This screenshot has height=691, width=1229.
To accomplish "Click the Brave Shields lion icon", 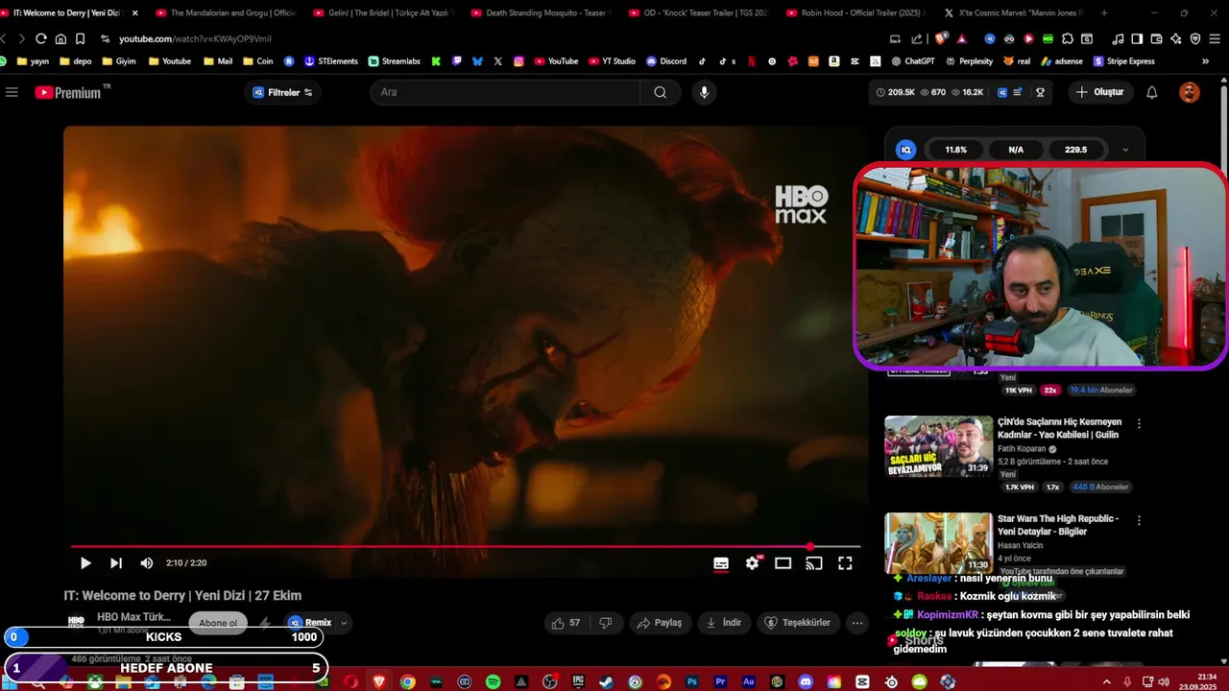I will 941,38.
